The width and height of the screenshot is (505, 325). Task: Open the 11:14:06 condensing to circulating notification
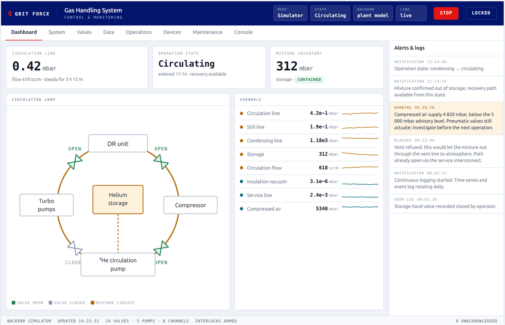click(446, 66)
